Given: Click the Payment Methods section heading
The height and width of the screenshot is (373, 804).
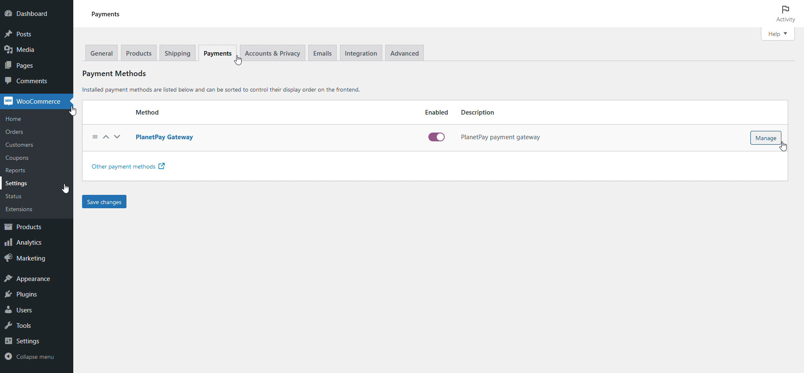Looking at the screenshot, I should tap(114, 74).
